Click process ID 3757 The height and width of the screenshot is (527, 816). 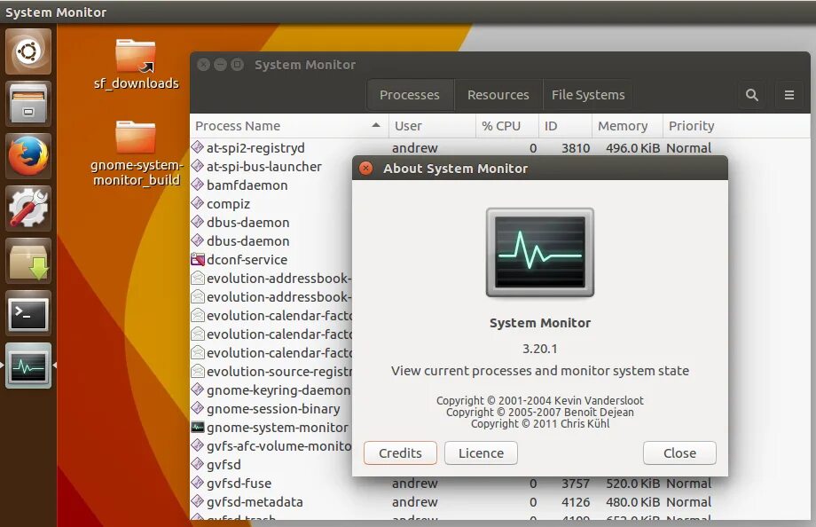point(576,484)
